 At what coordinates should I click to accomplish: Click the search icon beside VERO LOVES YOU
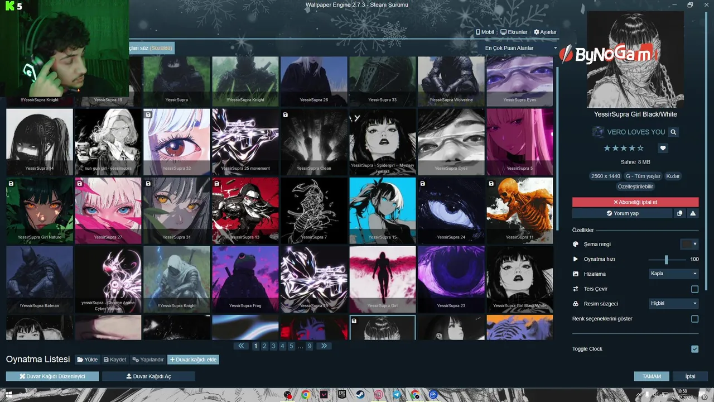[673, 132]
